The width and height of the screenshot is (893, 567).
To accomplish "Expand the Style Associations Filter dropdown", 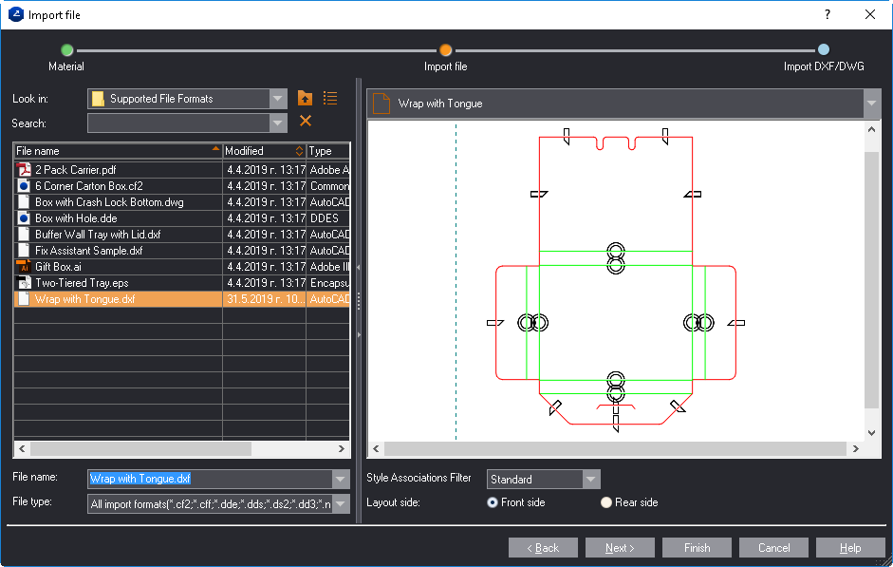I will [x=591, y=480].
